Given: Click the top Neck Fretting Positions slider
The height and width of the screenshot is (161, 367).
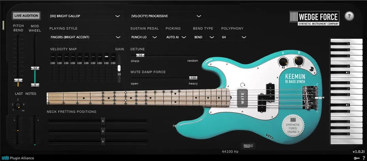Looking at the screenshot, I should pyautogui.click(x=98, y=121).
